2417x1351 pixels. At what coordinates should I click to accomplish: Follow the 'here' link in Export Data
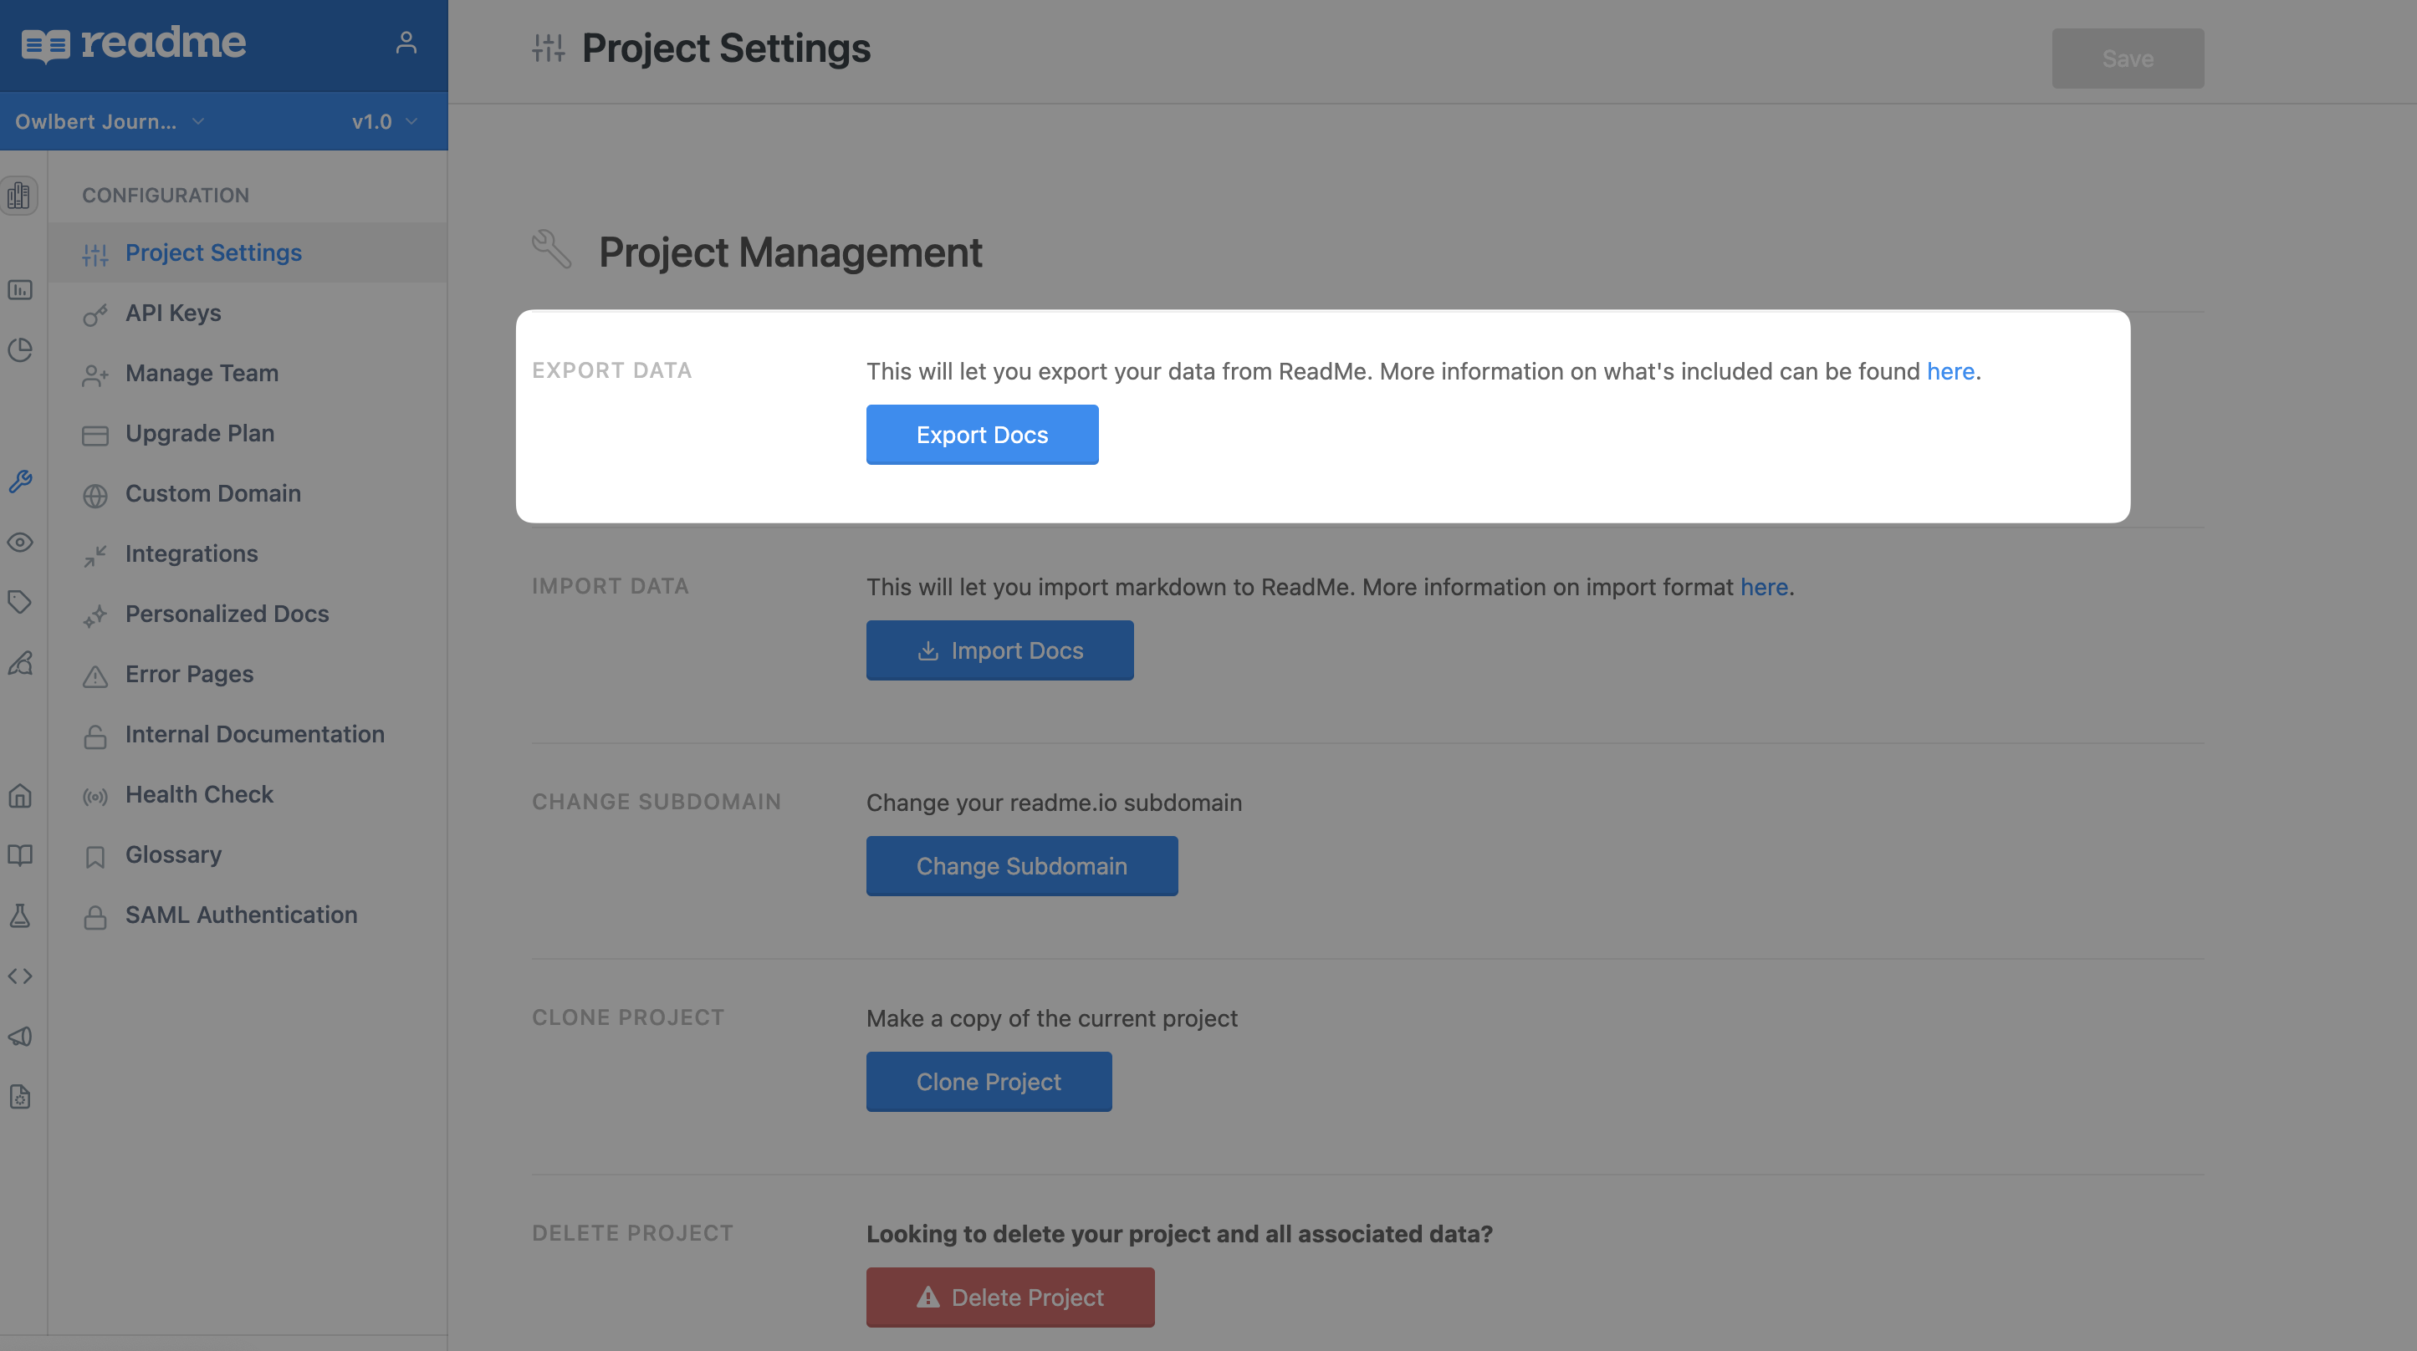click(1949, 371)
